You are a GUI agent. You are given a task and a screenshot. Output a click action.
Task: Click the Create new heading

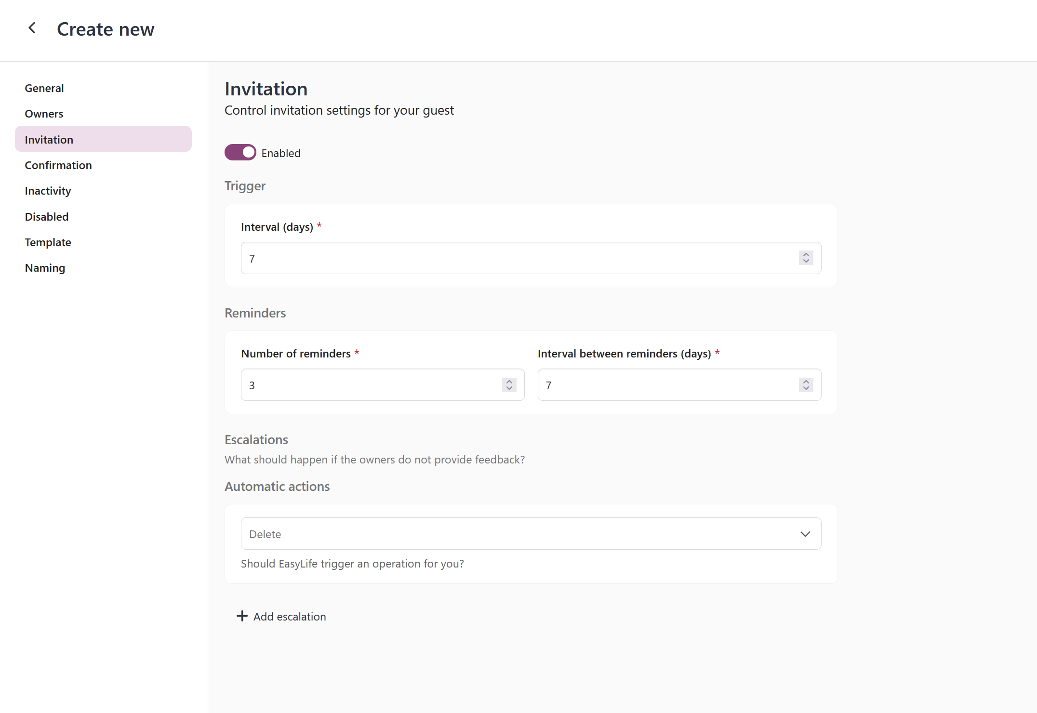pos(106,29)
